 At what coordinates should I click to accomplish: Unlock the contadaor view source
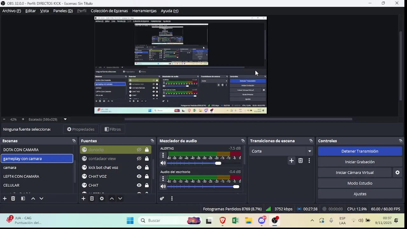147,158
